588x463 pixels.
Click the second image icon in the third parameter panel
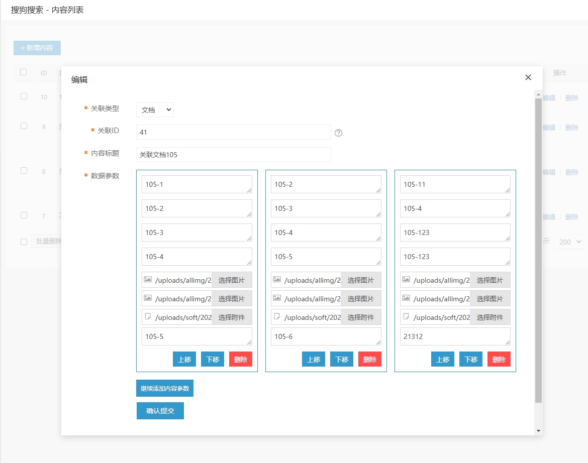coord(406,298)
